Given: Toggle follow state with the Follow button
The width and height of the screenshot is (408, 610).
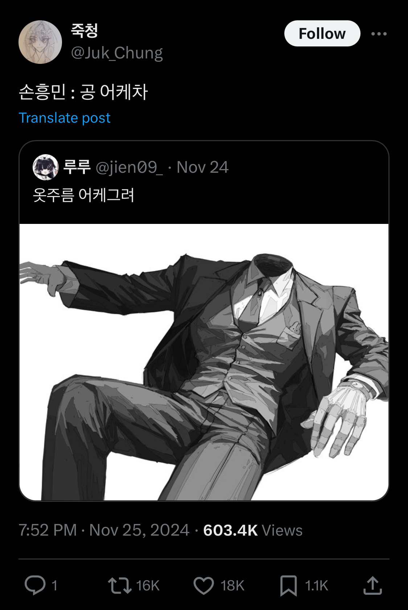Looking at the screenshot, I should pyautogui.click(x=322, y=33).
